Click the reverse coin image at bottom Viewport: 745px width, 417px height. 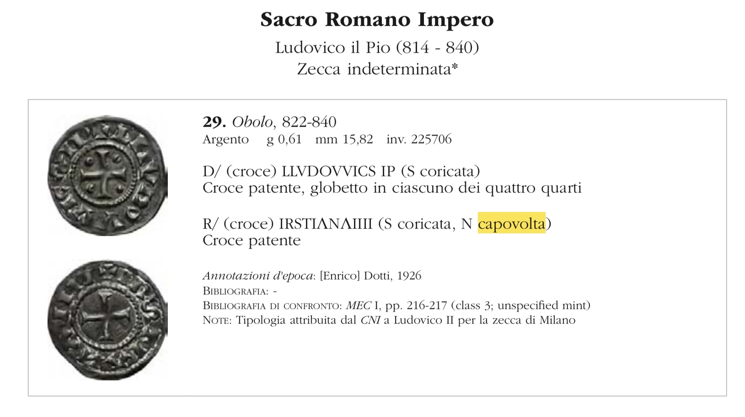coord(107,320)
